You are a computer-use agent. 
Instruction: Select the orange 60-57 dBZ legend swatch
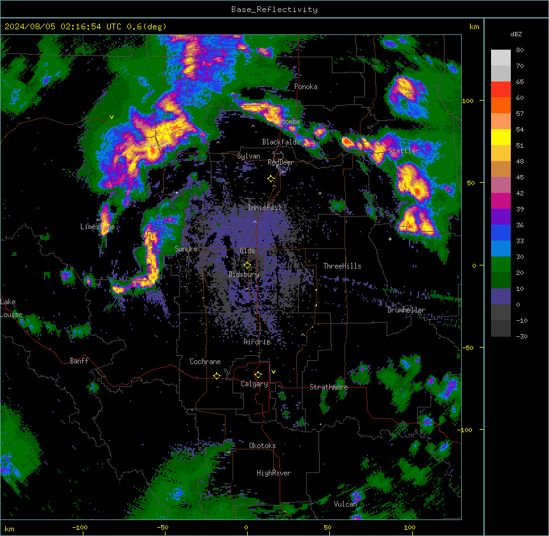coord(501,105)
